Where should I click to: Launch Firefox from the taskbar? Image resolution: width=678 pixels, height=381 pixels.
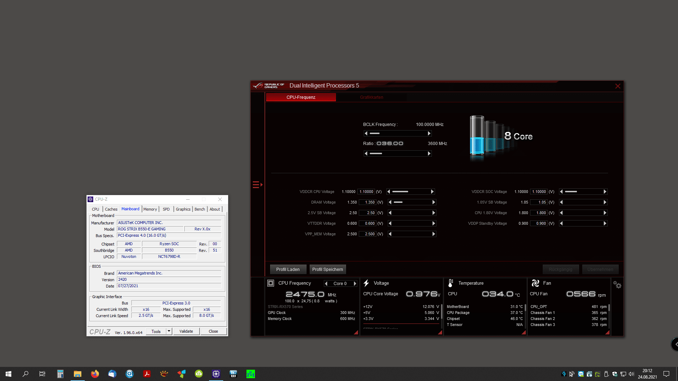coord(95,374)
